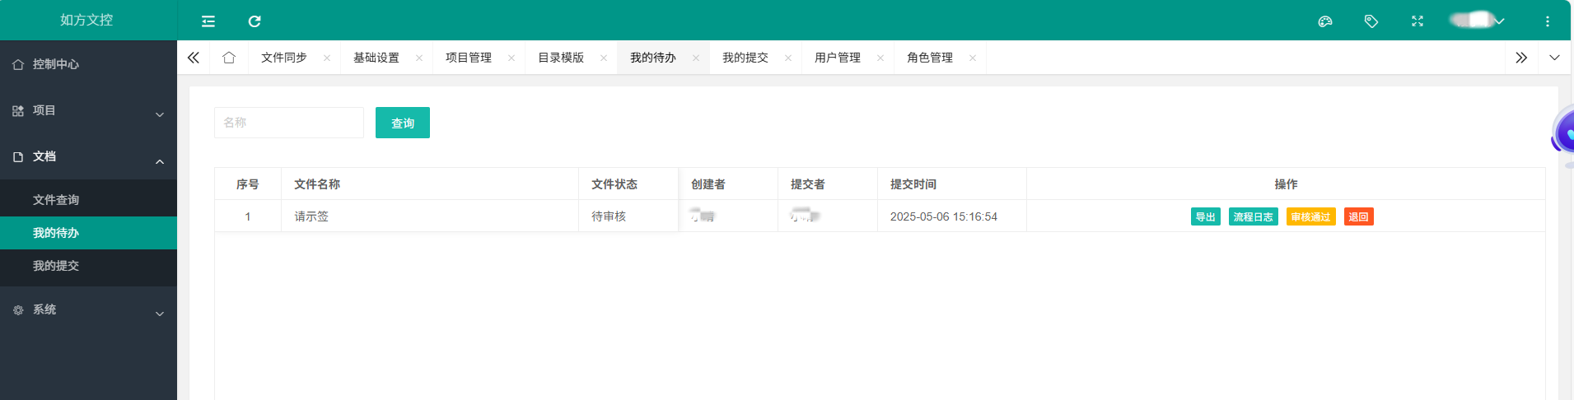Image resolution: width=1574 pixels, height=400 pixels.
Task: Close the 我的提交 tab
Action: coord(788,58)
